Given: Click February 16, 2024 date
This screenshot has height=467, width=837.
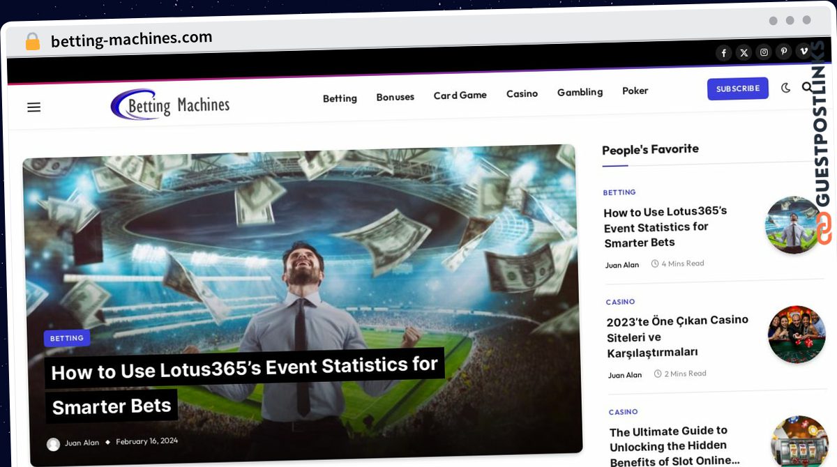Looking at the screenshot, I should tap(146, 441).
